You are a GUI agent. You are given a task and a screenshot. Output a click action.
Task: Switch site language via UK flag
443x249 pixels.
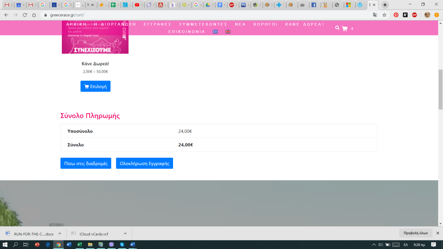pyautogui.click(x=228, y=32)
